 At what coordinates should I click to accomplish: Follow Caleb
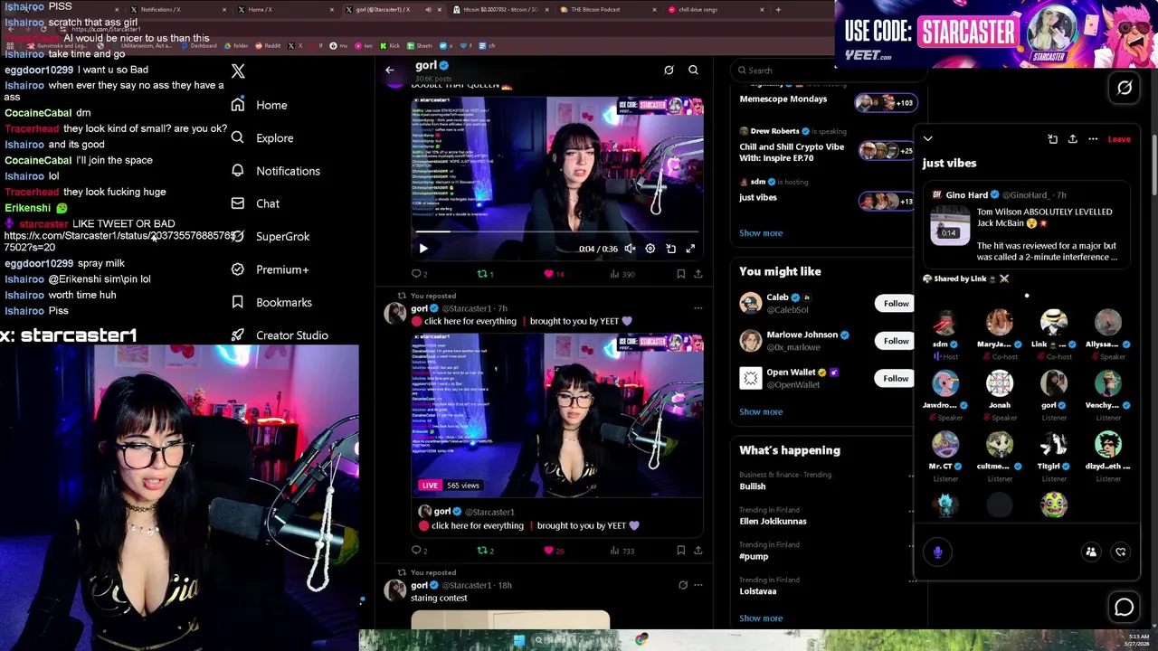[x=896, y=304]
